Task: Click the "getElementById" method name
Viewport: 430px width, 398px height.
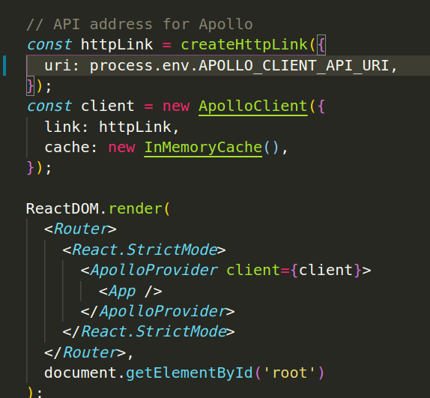Action: (190, 373)
